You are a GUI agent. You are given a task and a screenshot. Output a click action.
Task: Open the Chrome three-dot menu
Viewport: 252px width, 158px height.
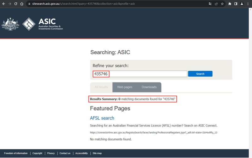[248, 4]
